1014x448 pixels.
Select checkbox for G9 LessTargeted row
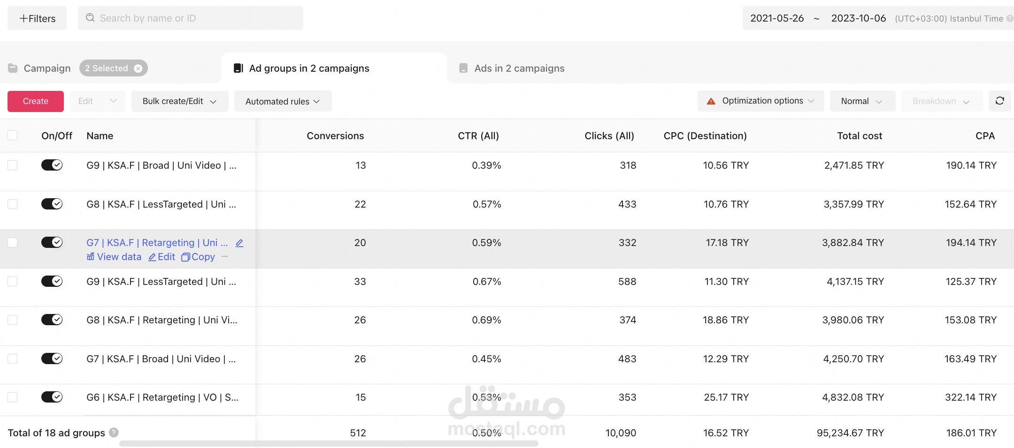pos(13,281)
